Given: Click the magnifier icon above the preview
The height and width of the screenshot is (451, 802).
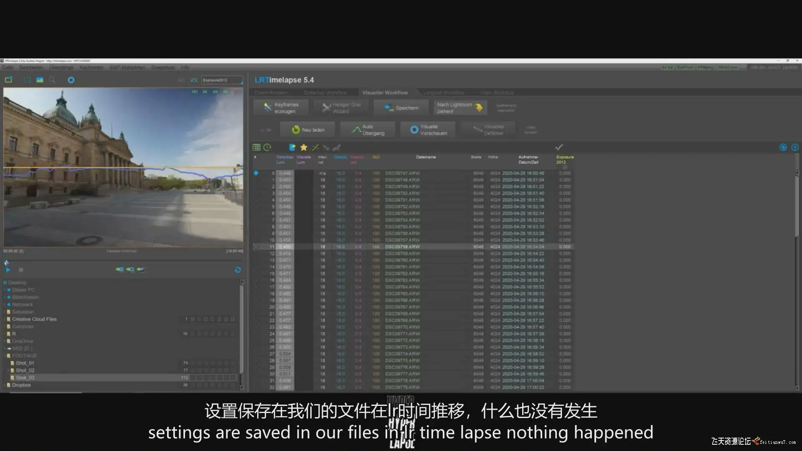Looking at the screenshot, I should click(52, 80).
